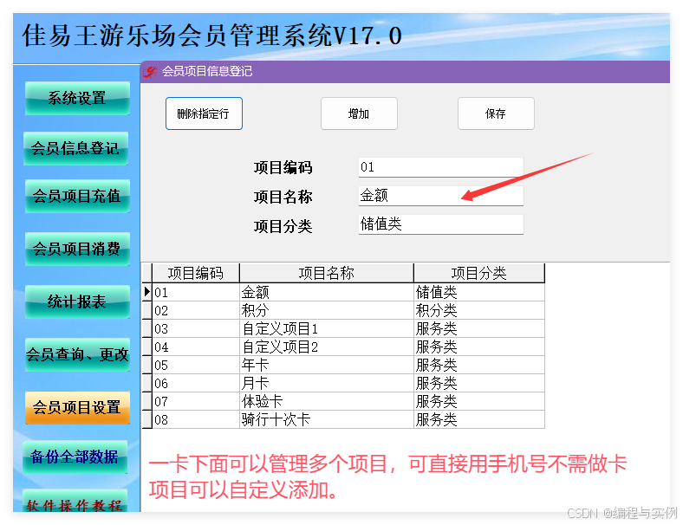Select the row selector for row 08

pos(147,419)
